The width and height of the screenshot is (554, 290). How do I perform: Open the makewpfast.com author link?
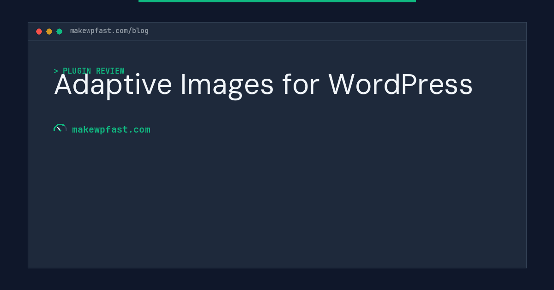111,129
